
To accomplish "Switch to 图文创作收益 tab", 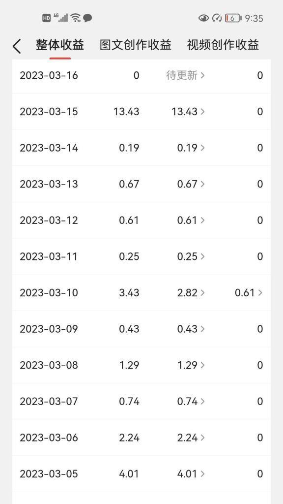I will pyautogui.click(x=136, y=45).
